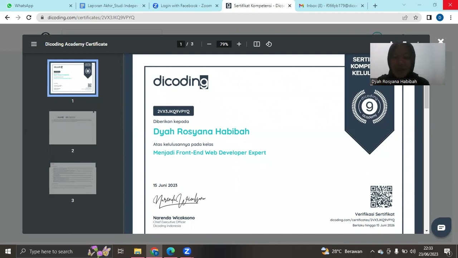Click the PDF vertical scrollbar thumb
This screenshot has height=258, width=458.
point(427,97)
